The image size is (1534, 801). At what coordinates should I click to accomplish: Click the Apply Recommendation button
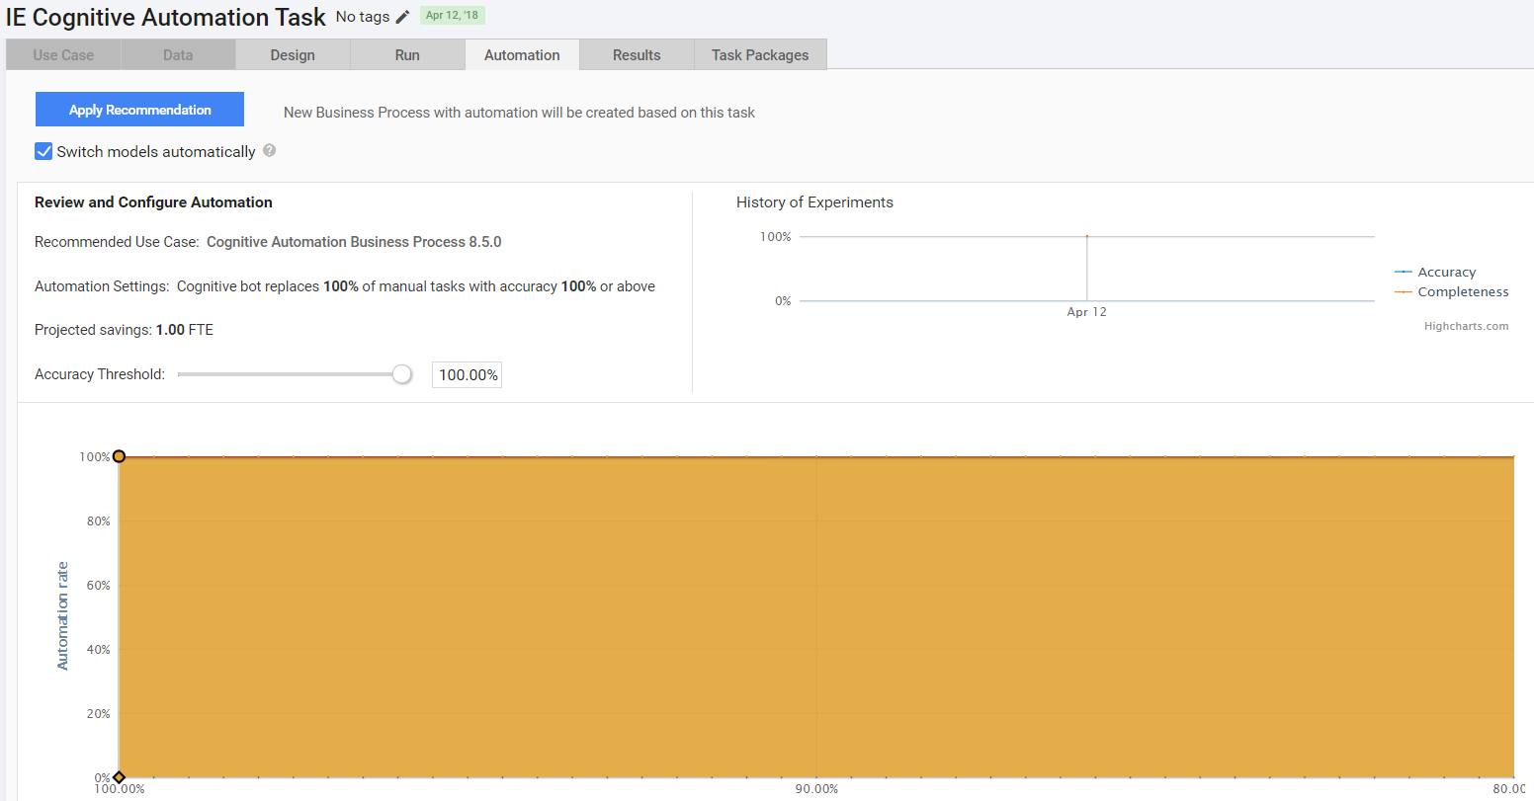click(139, 110)
